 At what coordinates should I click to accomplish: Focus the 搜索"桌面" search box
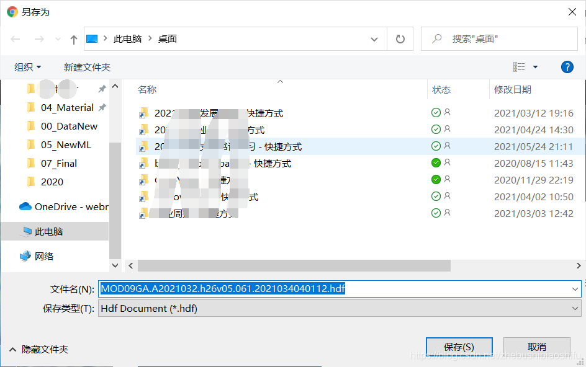point(499,39)
